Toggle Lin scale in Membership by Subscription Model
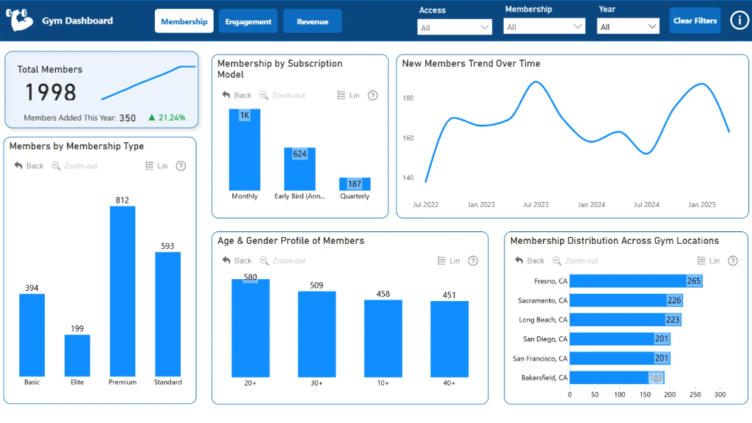752x423 pixels. [348, 95]
